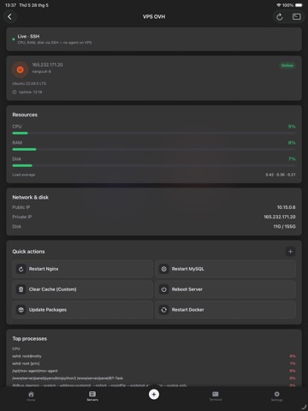The width and height of the screenshot is (308, 411).
Task: Tap the Settings gear in bottom bar
Action: click(x=276, y=394)
